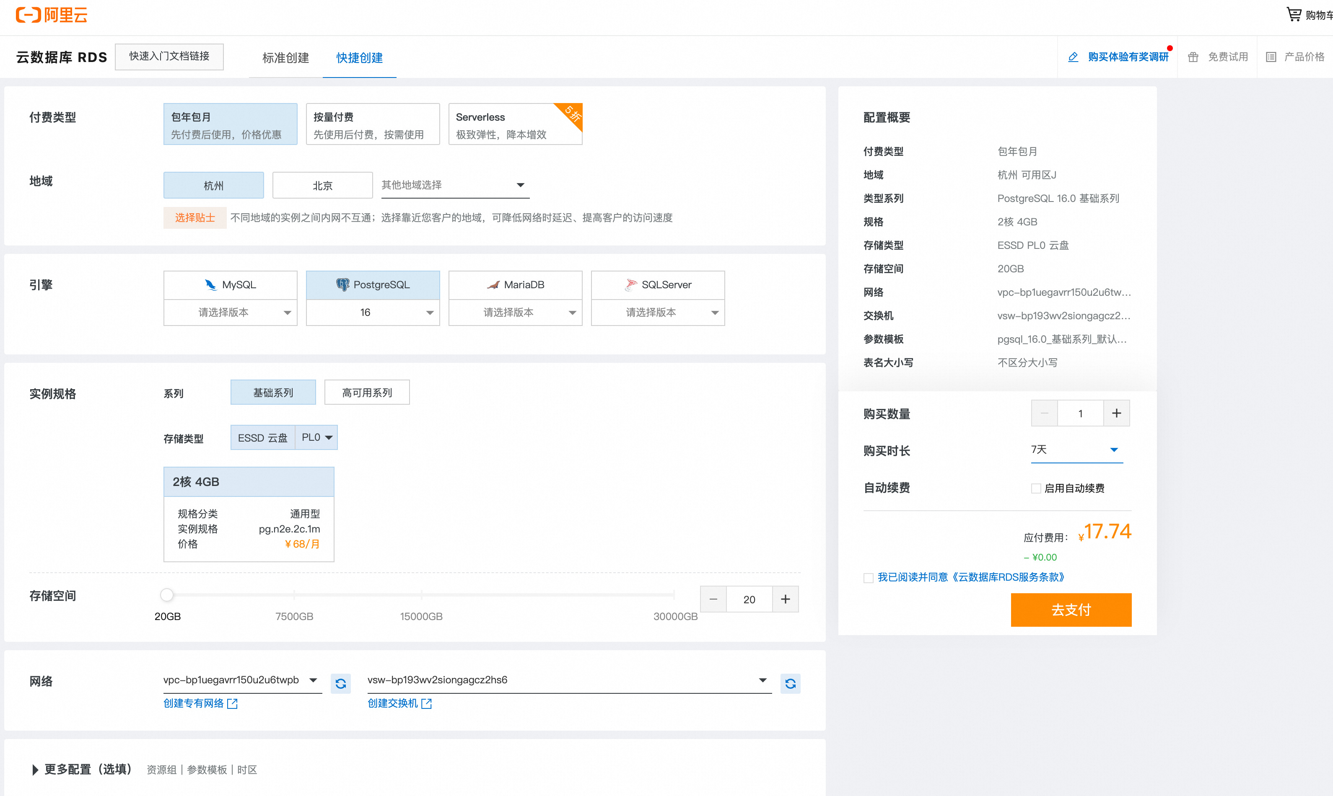
Task: Click the 去支付 pay button
Action: [1071, 609]
